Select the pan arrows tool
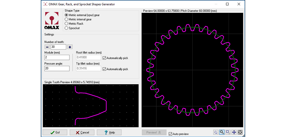The height and width of the screenshot is (137, 286). (x=234, y=132)
